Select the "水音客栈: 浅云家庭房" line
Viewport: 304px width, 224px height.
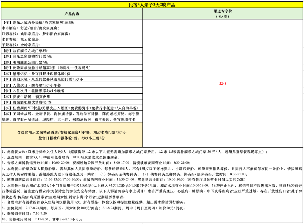click(x=21, y=40)
